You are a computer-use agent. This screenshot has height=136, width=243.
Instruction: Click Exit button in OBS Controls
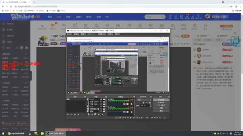point(161,111)
